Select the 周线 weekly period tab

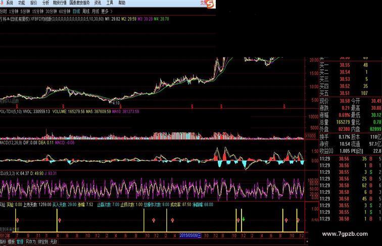coord(86,11)
